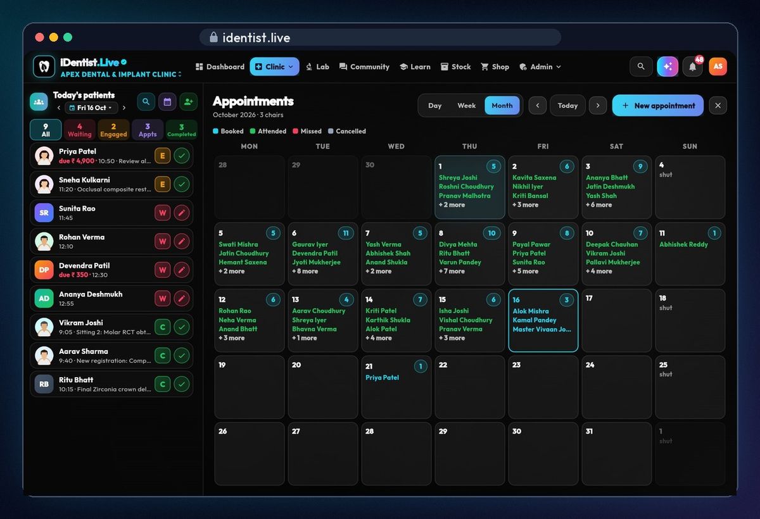Screen dimensions: 760x519
Task: Edit Rohan Verma with pencil icon
Action: point(182,241)
